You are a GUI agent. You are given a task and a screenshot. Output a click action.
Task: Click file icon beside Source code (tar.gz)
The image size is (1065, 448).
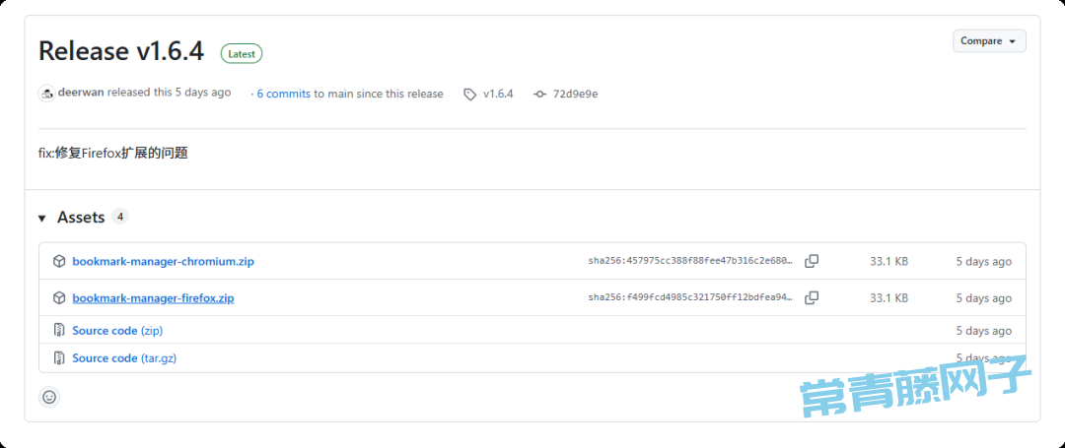[59, 358]
